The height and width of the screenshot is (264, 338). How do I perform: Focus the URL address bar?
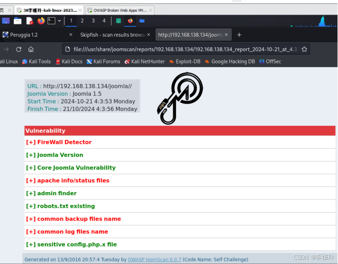(x=186, y=49)
